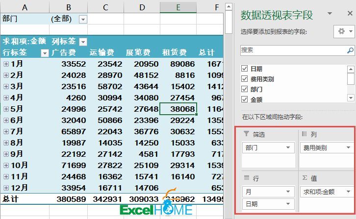Select grand total cell 309033

142,199
